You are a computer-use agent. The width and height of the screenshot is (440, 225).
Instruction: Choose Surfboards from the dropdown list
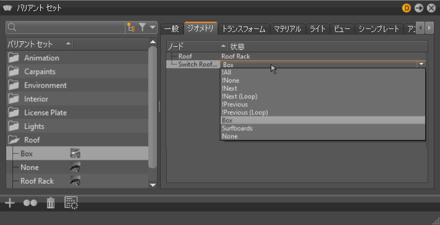323,128
